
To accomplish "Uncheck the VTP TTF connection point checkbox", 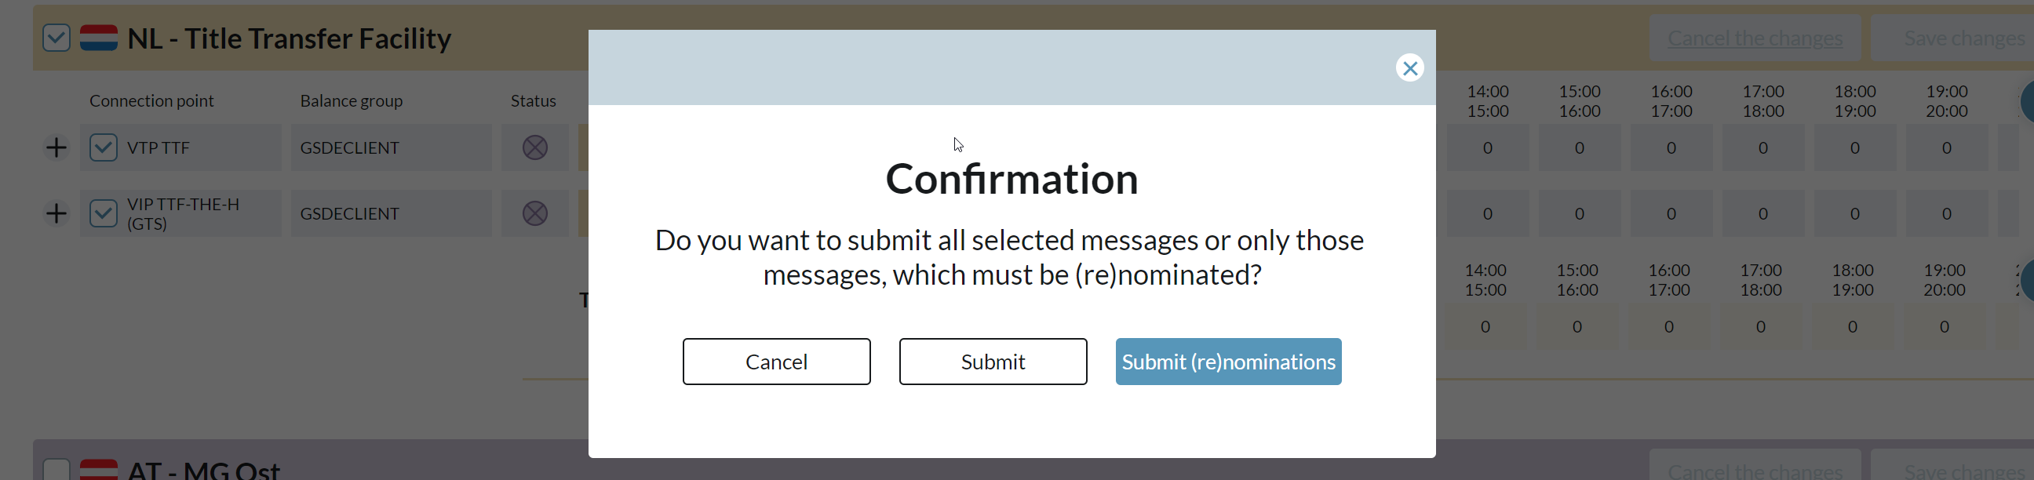I will coord(103,147).
